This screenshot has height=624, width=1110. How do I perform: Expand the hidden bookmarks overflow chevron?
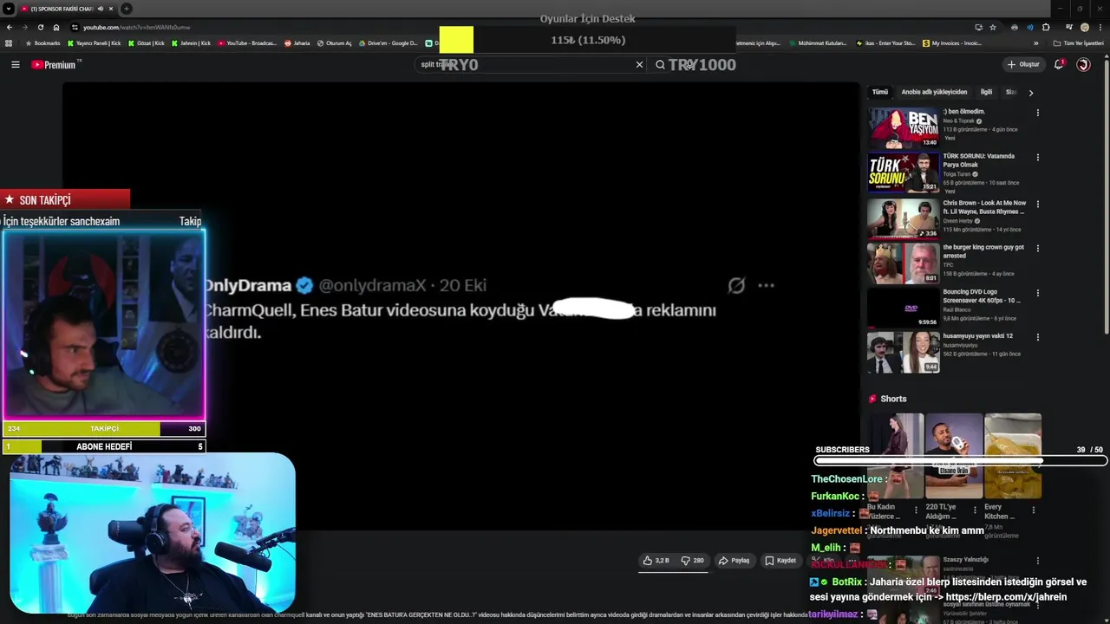coord(1038,43)
